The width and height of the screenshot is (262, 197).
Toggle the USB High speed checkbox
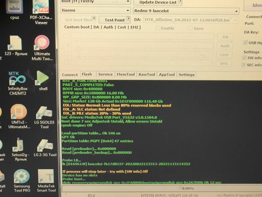[x=245, y=43]
